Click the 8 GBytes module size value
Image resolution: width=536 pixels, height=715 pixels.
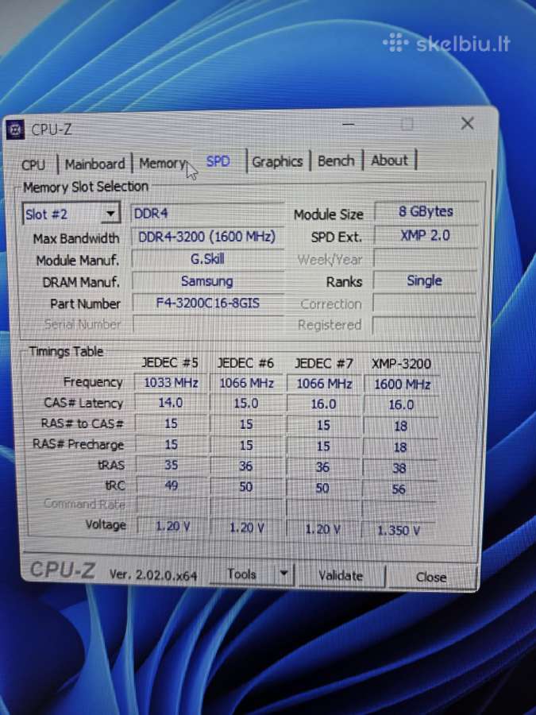[x=426, y=211]
